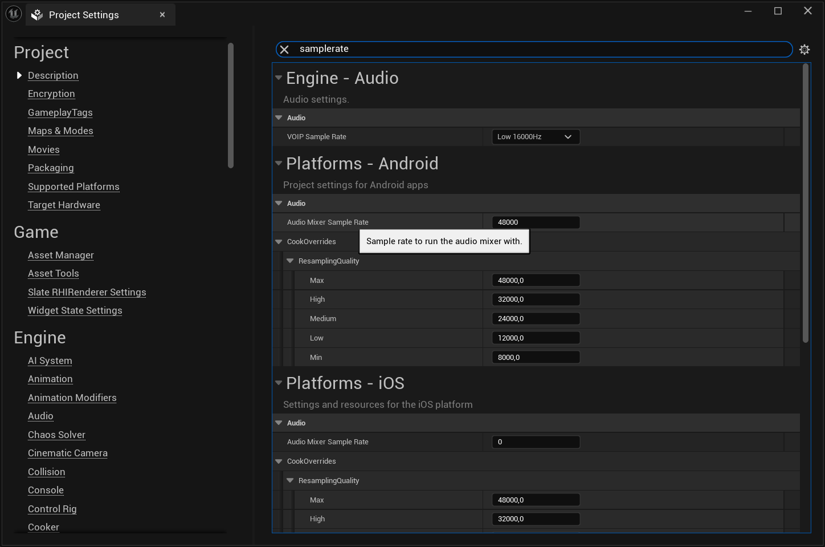
Task: Collapse the Engine - Audio section
Action: coord(279,78)
